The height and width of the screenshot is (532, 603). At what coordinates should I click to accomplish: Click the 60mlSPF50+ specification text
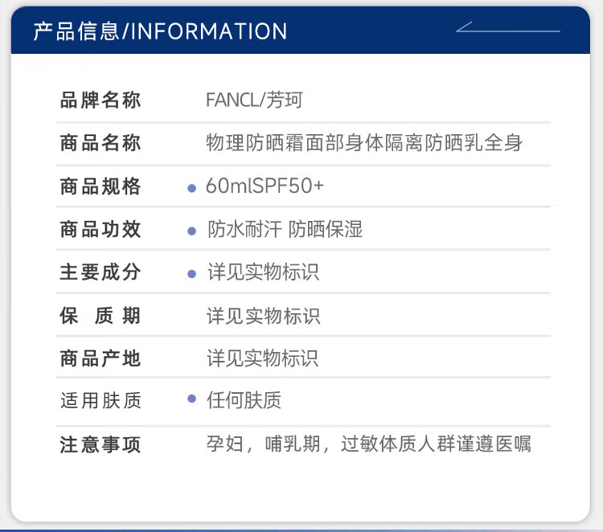coord(265,186)
